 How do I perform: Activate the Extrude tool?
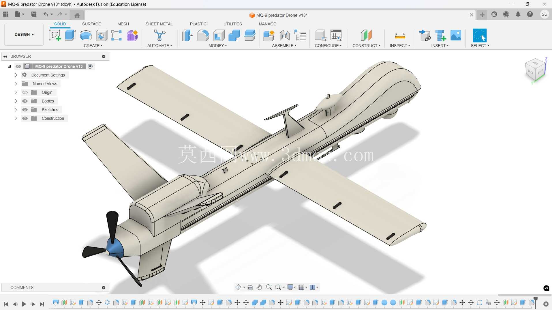pyautogui.click(x=70, y=36)
